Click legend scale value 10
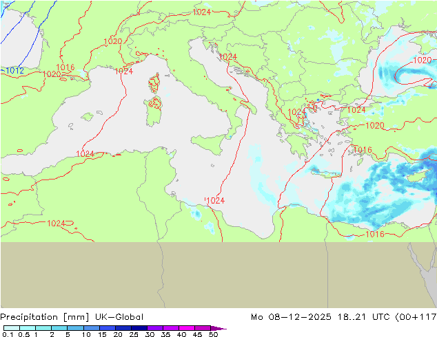The image size is (437, 337). click(x=86, y=334)
